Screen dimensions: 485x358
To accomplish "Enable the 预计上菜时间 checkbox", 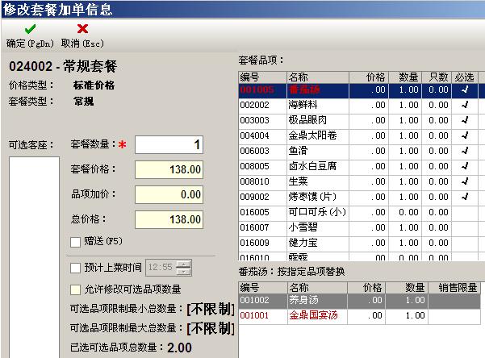I will pos(76,268).
